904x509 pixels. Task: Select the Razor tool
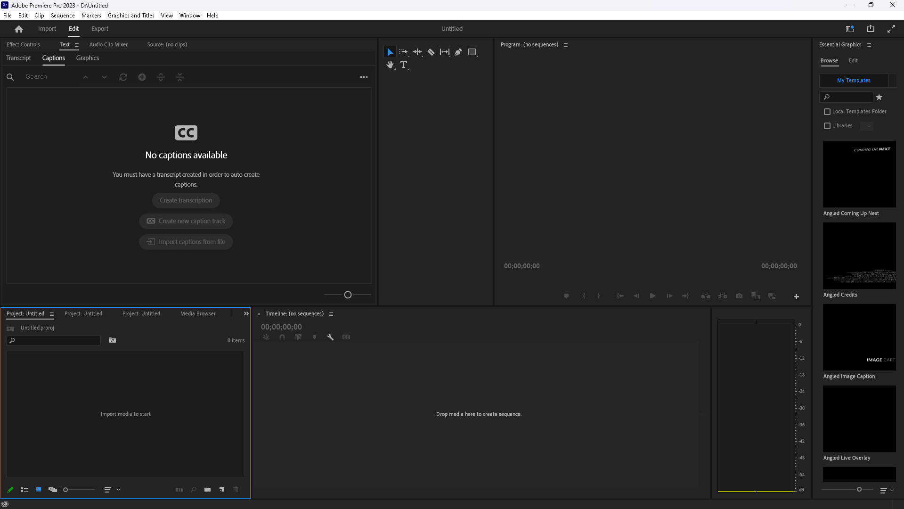(431, 52)
